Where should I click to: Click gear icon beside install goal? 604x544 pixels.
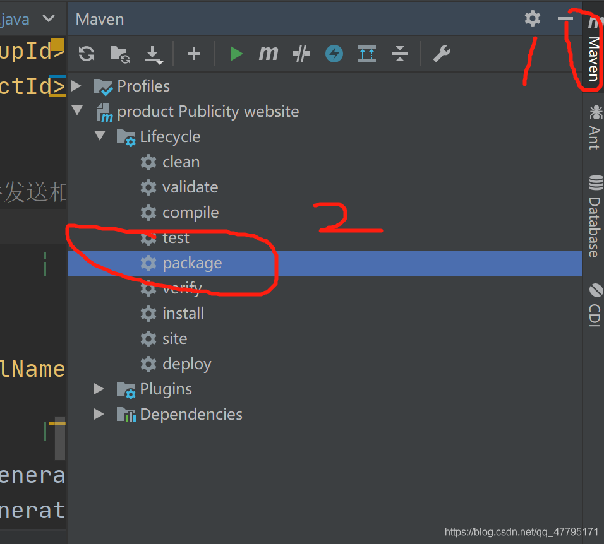click(x=148, y=314)
